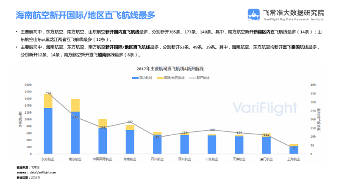Click the VariFlight airplane logo icon
The image size is (339, 193).
[253, 15]
